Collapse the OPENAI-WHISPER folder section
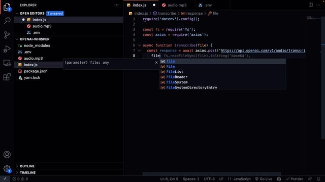Viewport: 325px width, 182px height. [x=17, y=39]
